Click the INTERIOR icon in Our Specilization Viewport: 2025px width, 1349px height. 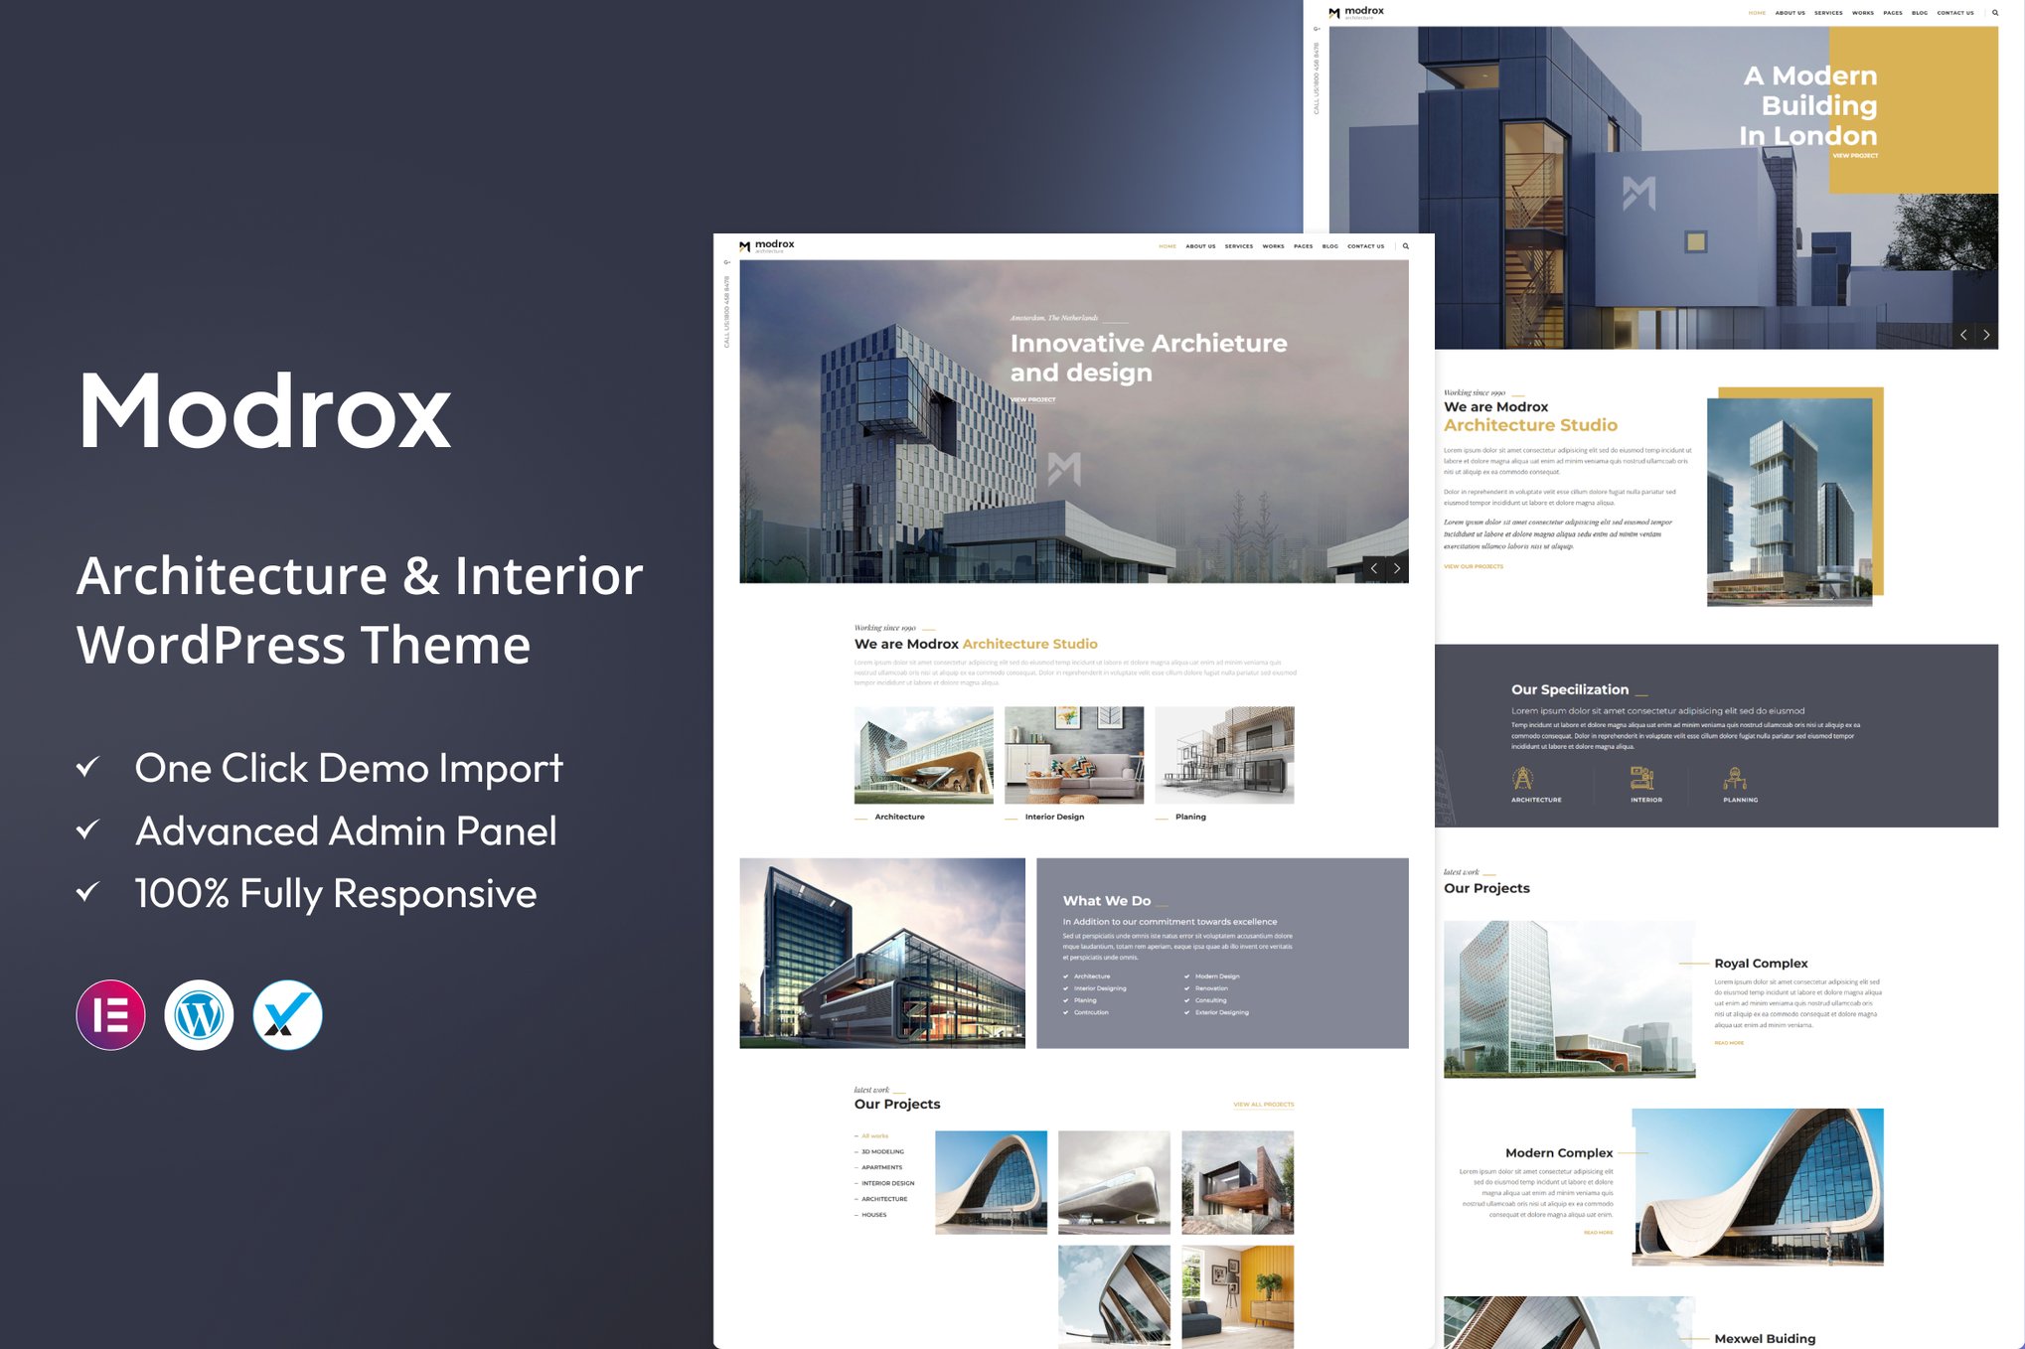(x=1642, y=778)
